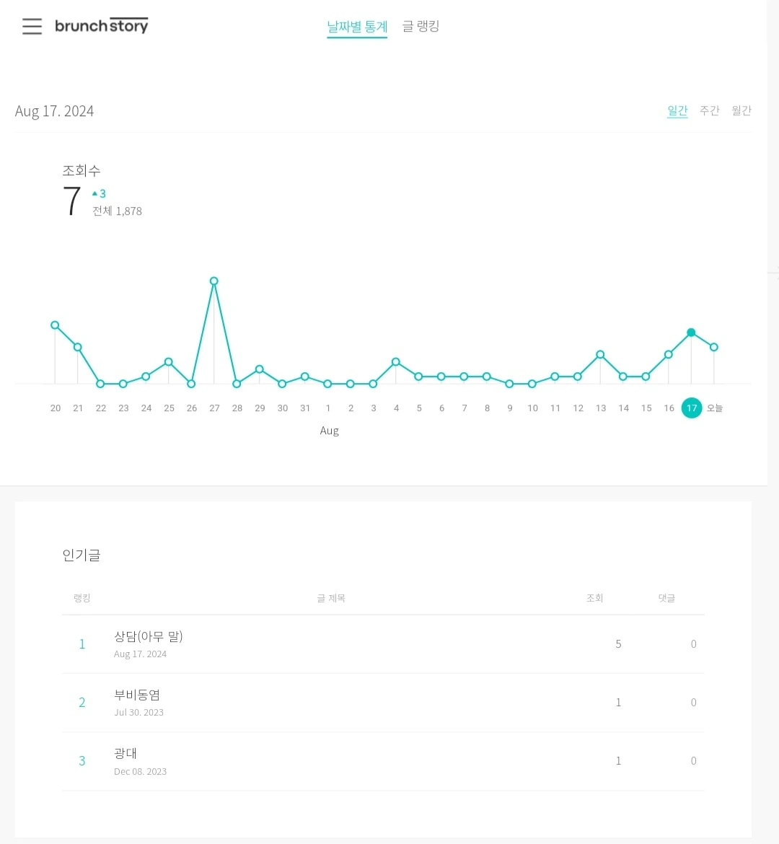The width and height of the screenshot is (779, 844).
Task: Click the data point for the 20th
Action: tap(55, 325)
